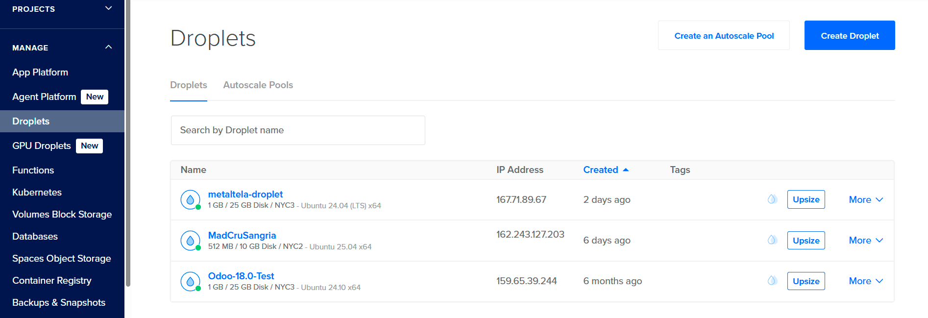Image resolution: width=928 pixels, height=318 pixels.
Task: Click the Ubuntu 24.04 (LTS) x64 spec text
Action: (x=341, y=205)
